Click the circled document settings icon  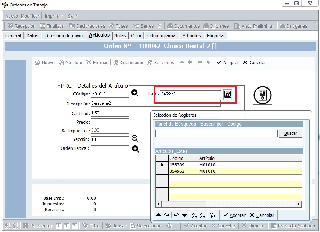pyautogui.click(x=262, y=95)
